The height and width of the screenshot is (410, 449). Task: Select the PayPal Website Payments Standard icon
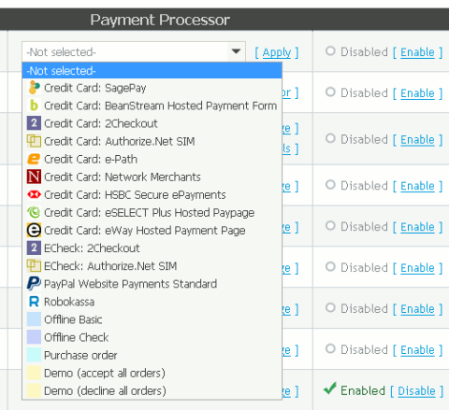[34, 283]
